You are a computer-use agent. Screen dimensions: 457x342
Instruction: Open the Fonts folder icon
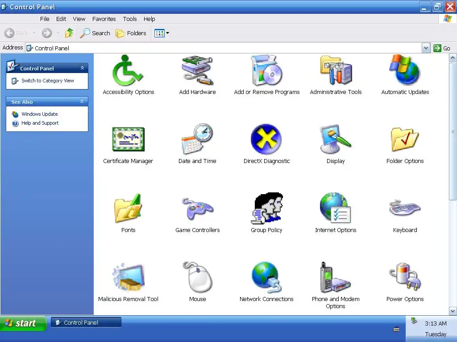pos(128,208)
